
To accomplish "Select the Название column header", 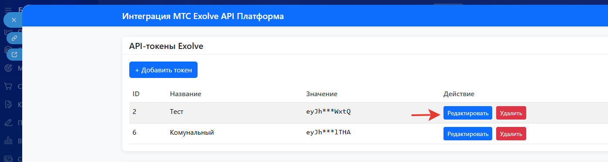I will (x=185, y=94).
